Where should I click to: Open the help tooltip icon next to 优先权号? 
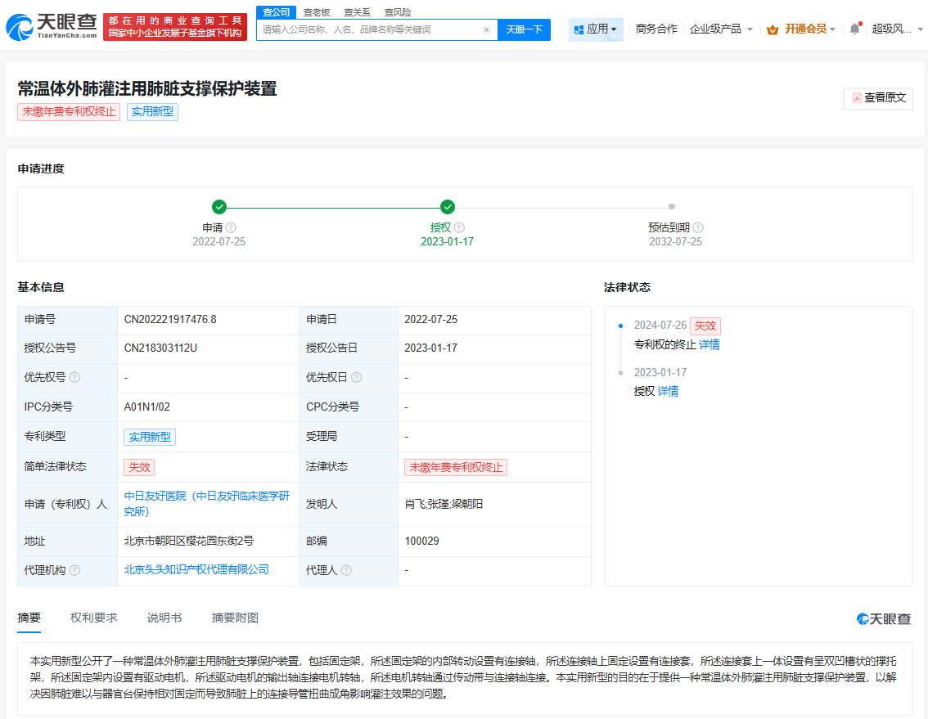click(x=74, y=377)
